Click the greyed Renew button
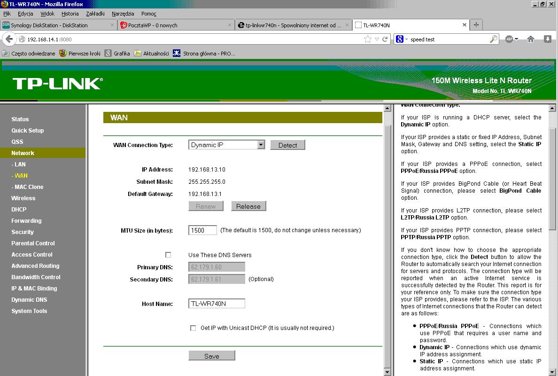 tap(206, 206)
